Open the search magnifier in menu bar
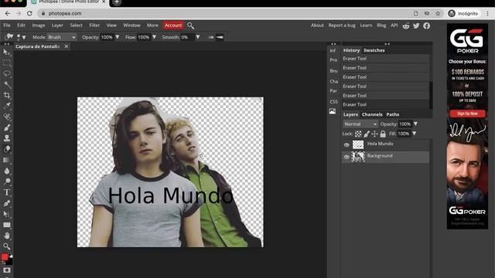The image size is (495, 278). [190, 25]
